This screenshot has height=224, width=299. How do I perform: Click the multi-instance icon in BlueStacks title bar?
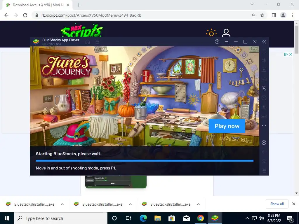(x=97, y=42)
